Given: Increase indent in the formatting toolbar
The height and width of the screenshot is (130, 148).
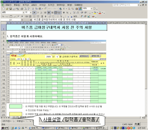Looking at the screenshot, I should (x=85, y=13).
